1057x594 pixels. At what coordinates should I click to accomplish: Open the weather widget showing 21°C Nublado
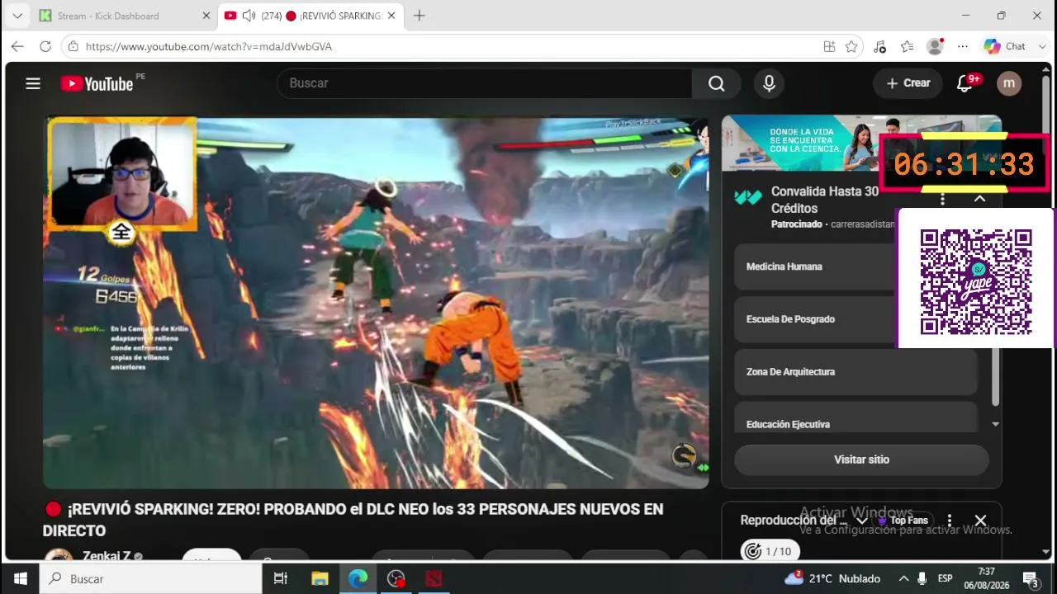click(x=832, y=578)
